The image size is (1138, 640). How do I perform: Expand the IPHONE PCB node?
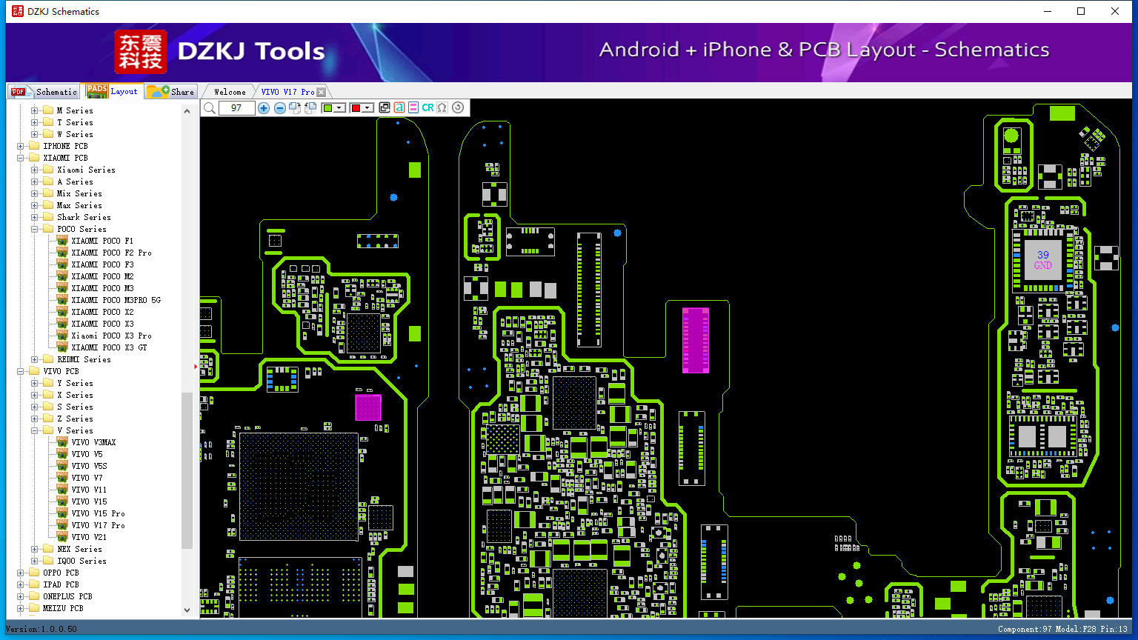click(20, 146)
